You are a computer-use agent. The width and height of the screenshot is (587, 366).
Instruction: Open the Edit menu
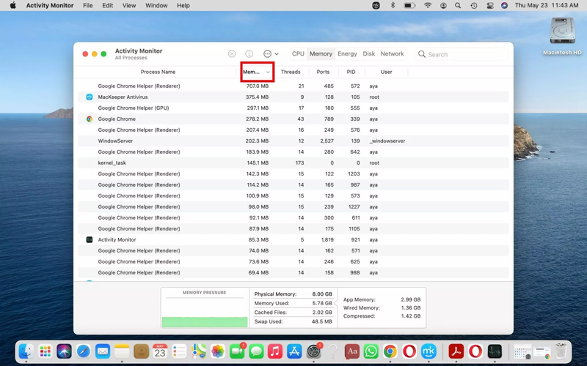tap(107, 5)
